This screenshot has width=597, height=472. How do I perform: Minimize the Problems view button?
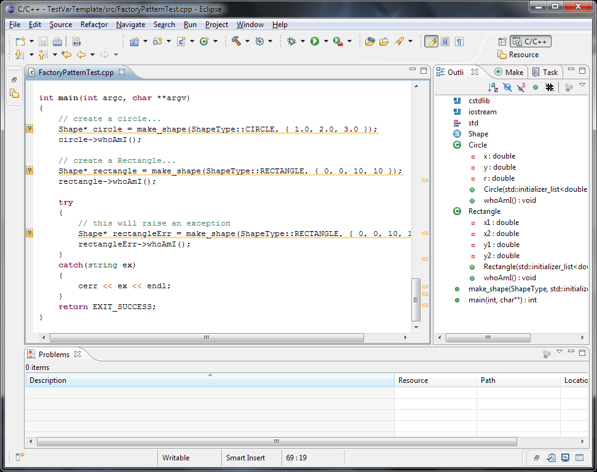click(571, 352)
